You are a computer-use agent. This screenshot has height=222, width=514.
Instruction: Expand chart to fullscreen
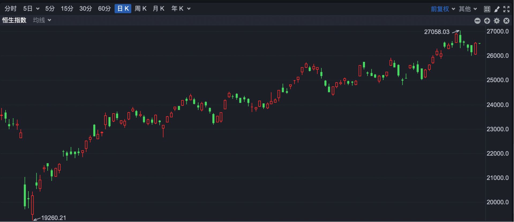pos(506,9)
